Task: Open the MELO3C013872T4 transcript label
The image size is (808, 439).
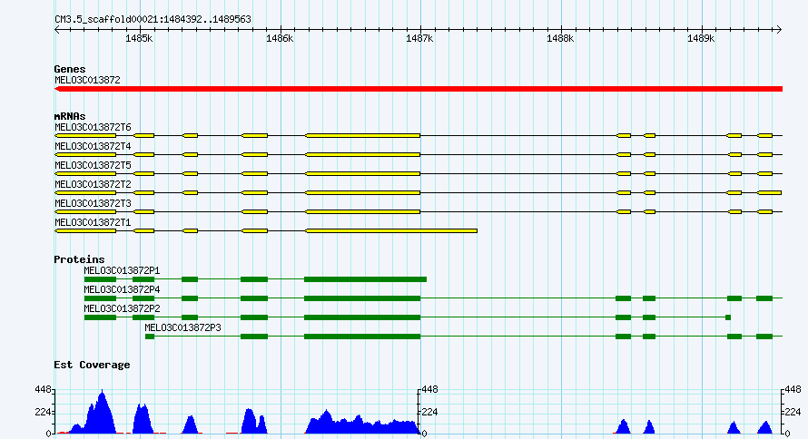Action: click(93, 146)
